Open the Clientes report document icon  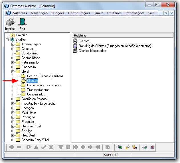[75, 41]
